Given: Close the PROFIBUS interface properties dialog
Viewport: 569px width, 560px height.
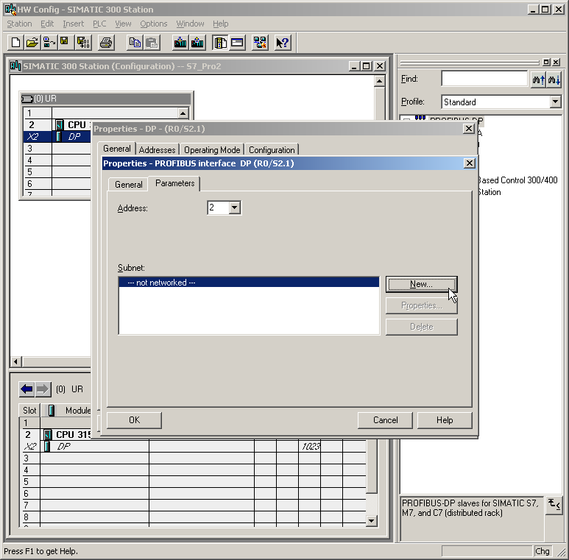Looking at the screenshot, I should (x=469, y=163).
